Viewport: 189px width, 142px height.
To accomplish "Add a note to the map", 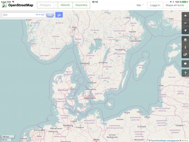I will click(x=185, y=64).
